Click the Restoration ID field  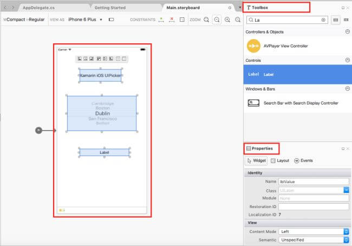tap(314, 206)
